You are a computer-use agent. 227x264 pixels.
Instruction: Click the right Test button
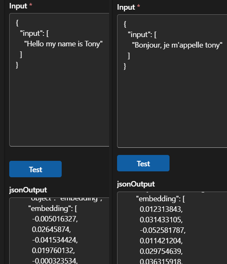[143, 163]
